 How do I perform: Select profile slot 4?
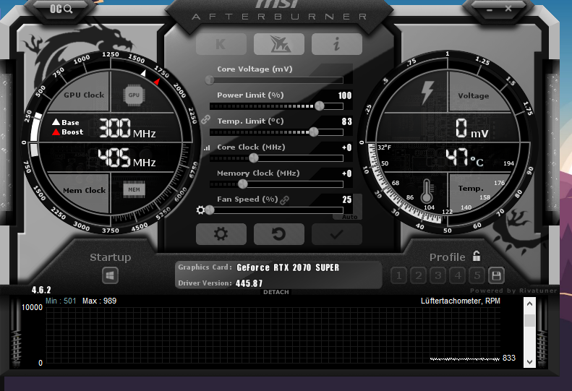click(x=458, y=275)
